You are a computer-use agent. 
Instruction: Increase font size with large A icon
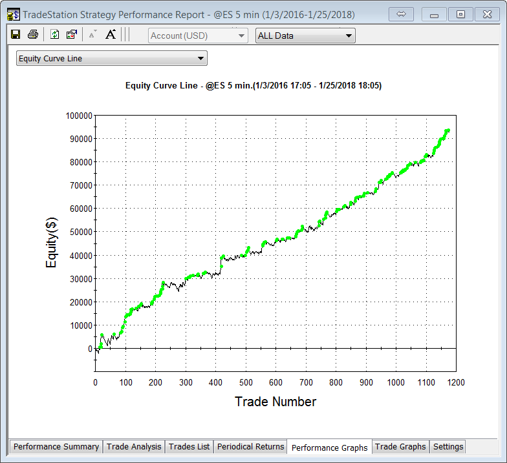coord(111,35)
